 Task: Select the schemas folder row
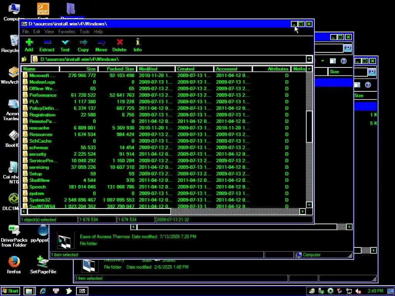pos(164,148)
